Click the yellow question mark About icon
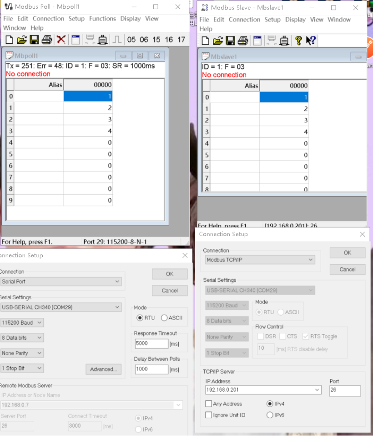 [298, 41]
